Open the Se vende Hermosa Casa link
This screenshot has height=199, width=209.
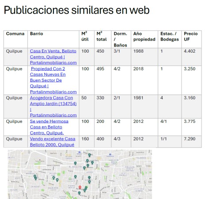coord(49,127)
